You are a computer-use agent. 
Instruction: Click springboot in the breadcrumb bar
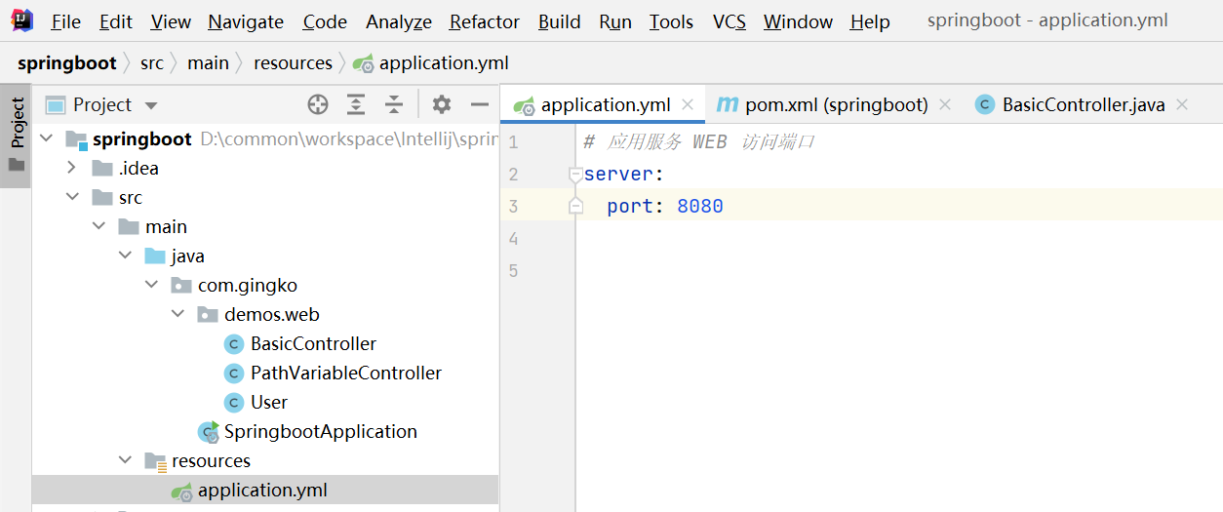coord(66,63)
